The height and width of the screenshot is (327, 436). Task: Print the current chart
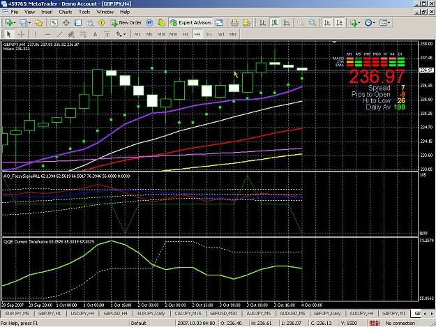click(234, 23)
